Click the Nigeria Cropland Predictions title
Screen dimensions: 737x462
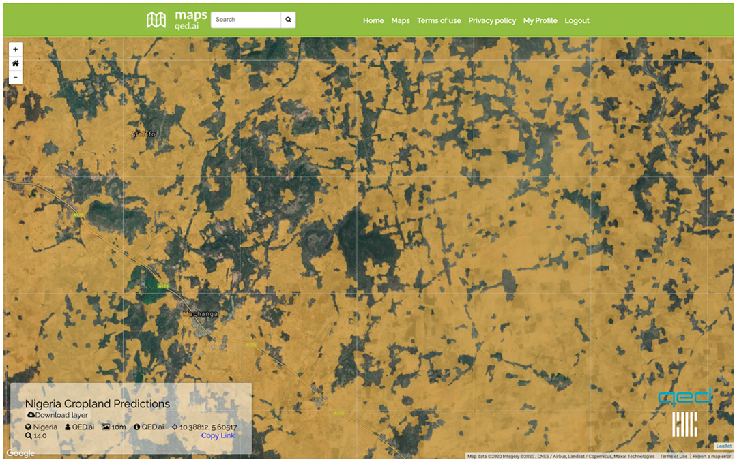[x=98, y=404]
